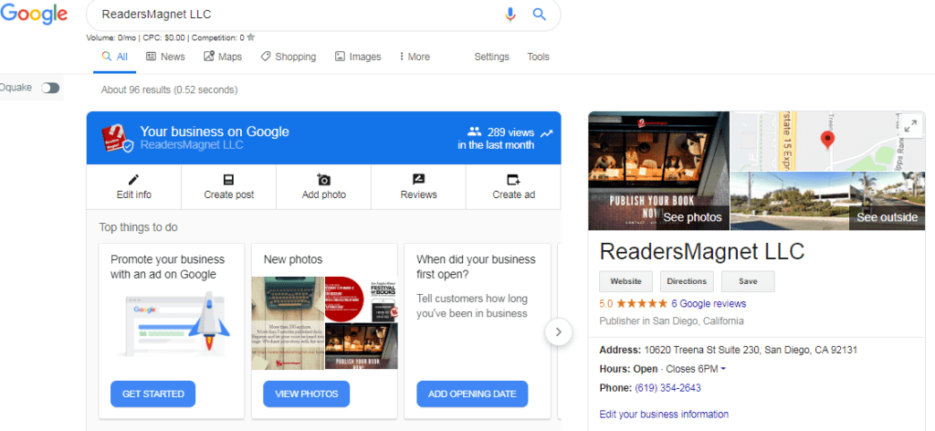Click the 289 views statistic text
The width and height of the screenshot is (935, 431).
click(510, 132)
